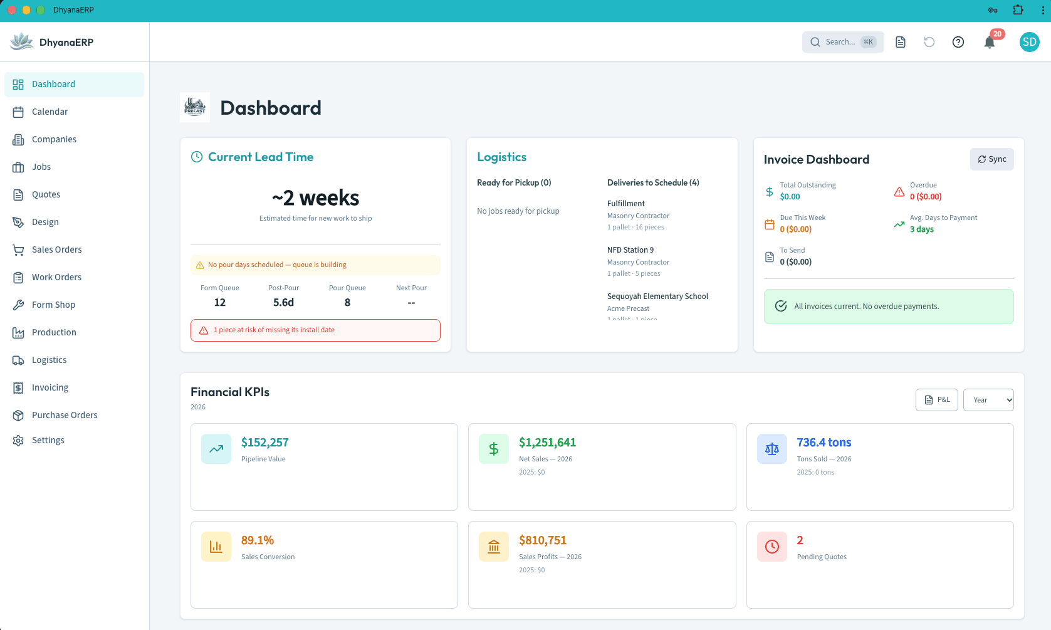Select the NFD Station 9 delivery
The image size is (1051, 630).
pyautogui.click(x=667, y=261)
